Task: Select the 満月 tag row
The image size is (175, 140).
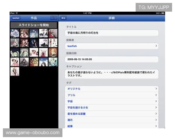Action: click(x=111, y=120)
